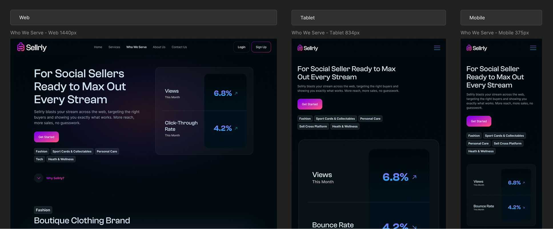Select Heath & Wellness tag in Web frame
The width and height of the screenshot is (553, 229).
click(x=61, y=159)
